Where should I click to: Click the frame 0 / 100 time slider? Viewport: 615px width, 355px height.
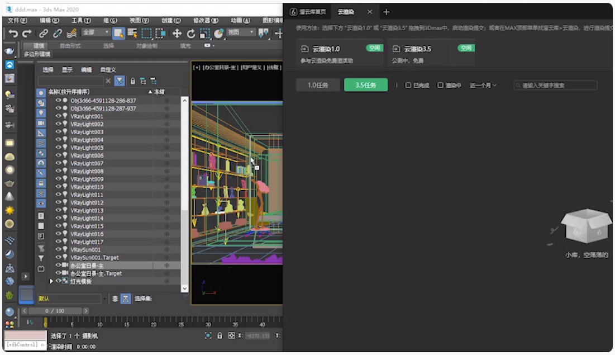coord(55,311)
